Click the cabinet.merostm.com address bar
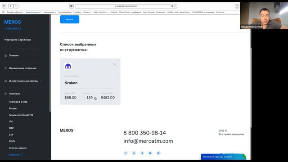This screenshot has height=162, width=288. [x=126, y=6]
